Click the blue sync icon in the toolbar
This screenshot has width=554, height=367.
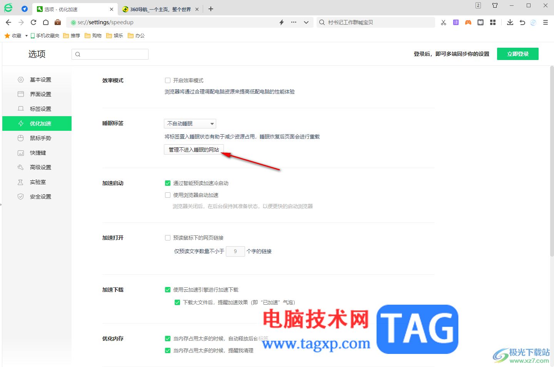tap(533, 22)
